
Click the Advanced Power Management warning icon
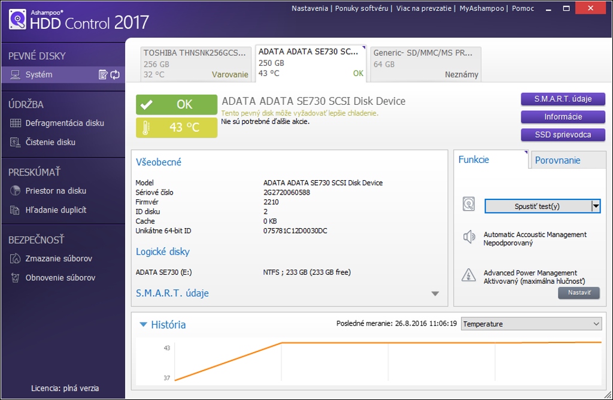pyautogui.click(x=468, y=275)
